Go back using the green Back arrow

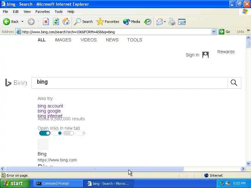7,22
